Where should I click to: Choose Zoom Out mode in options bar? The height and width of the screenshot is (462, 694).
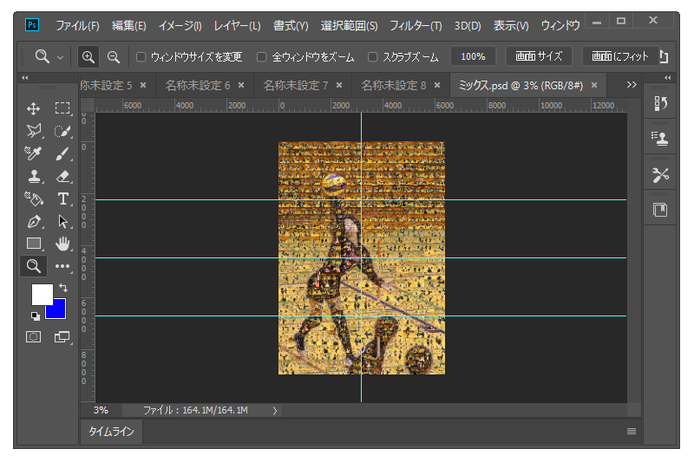point(114,57)
